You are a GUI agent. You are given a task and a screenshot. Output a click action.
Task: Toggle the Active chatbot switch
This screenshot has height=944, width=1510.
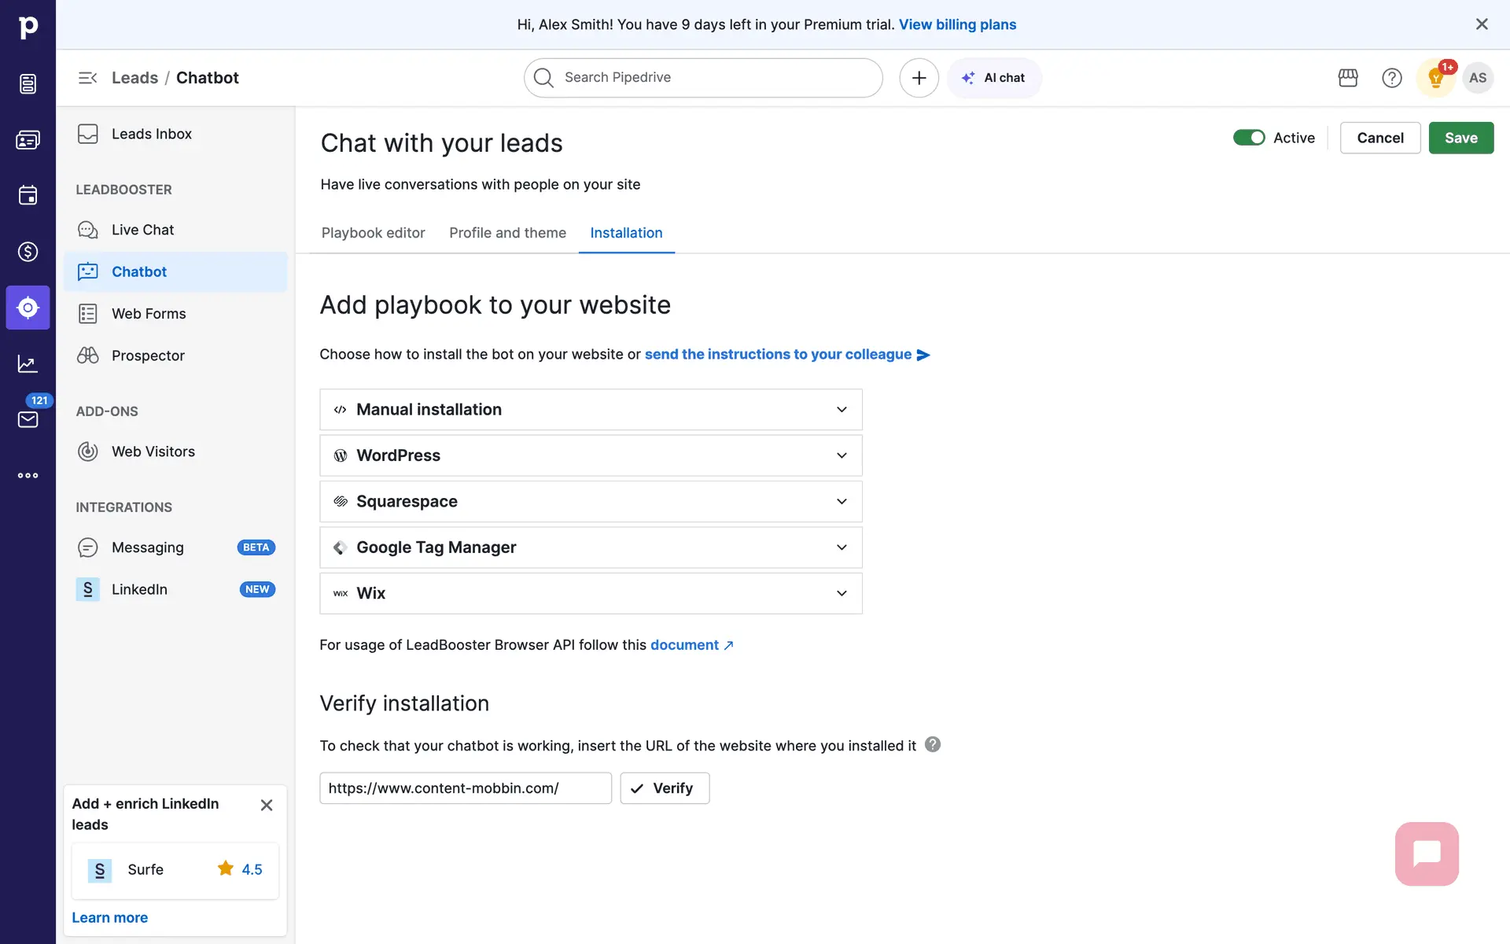click(x=1249, y=138)
